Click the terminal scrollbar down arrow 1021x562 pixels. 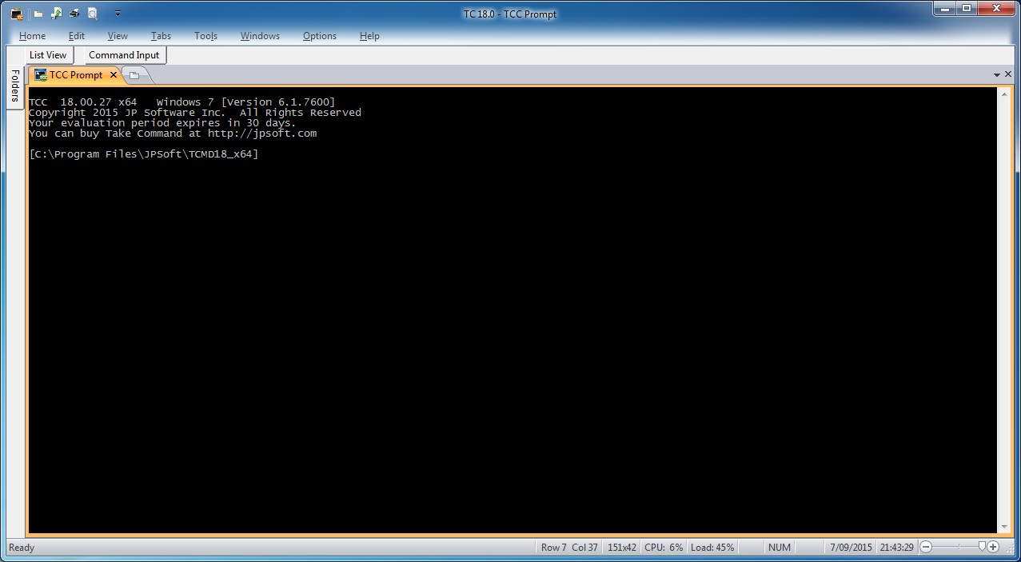[x=1004, y=527]
